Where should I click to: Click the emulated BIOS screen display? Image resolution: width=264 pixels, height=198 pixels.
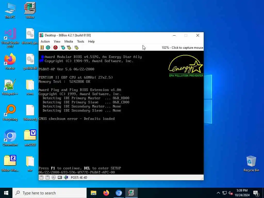(121, 113)
